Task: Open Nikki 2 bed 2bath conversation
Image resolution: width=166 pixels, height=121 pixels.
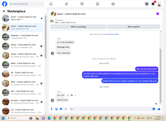Action: click(x=22, y=65)
